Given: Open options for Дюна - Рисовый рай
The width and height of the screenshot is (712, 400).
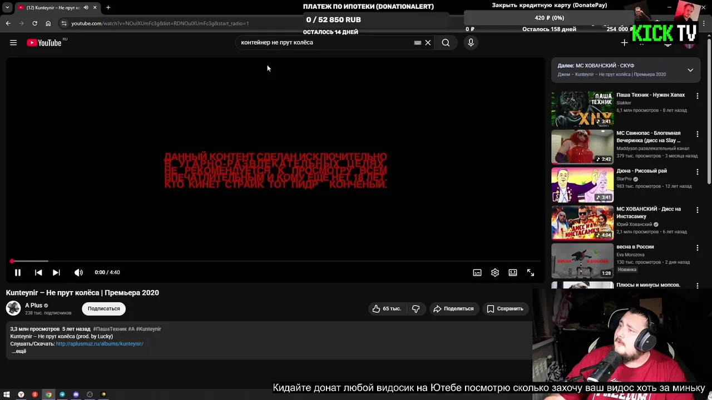Looking at the screenshot, I should tap(697, 172).
